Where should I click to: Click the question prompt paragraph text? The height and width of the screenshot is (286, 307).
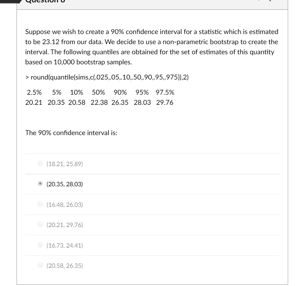pos(152,46)
